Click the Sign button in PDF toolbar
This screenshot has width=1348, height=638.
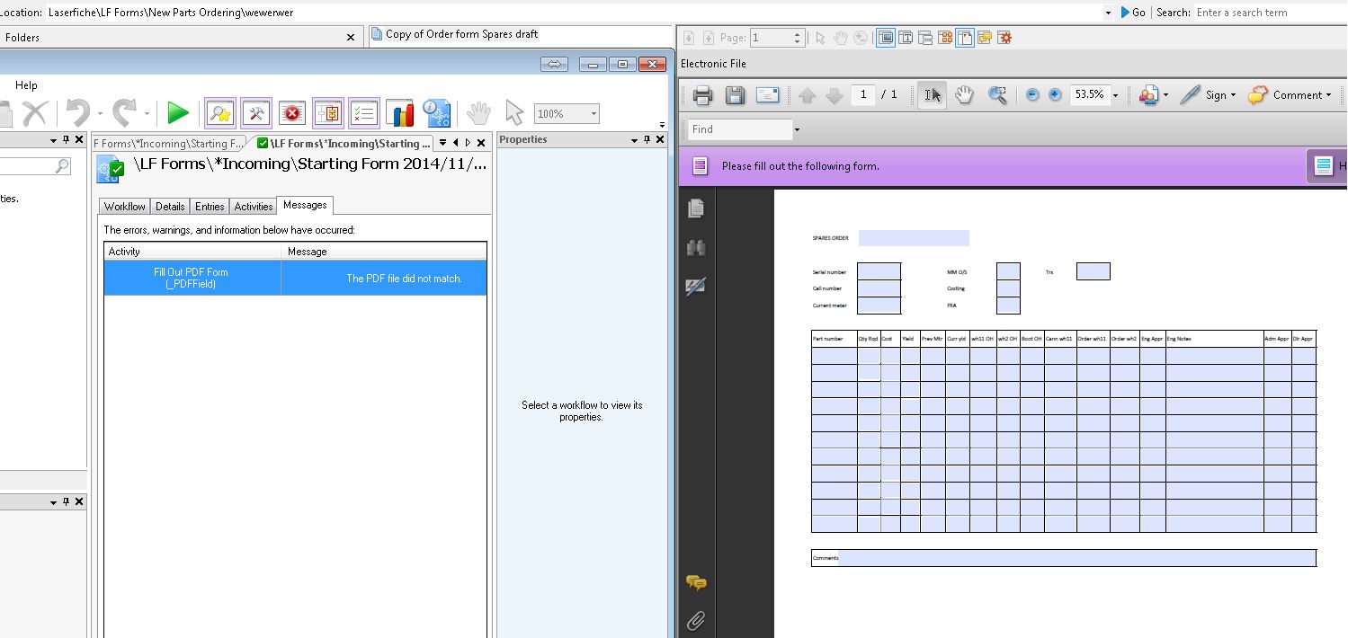coord(1208,95)
